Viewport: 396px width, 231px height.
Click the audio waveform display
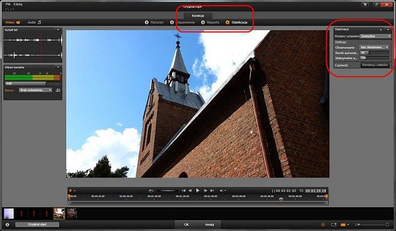pyautogui.click(x=33, y=47)
